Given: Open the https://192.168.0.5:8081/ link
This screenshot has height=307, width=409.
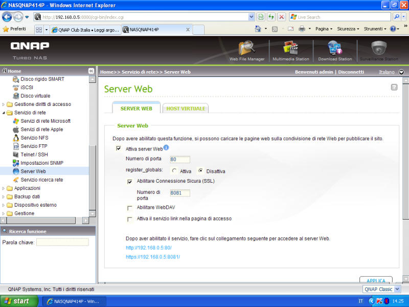Looking at the screenshot, I should [x=153, y=257].
